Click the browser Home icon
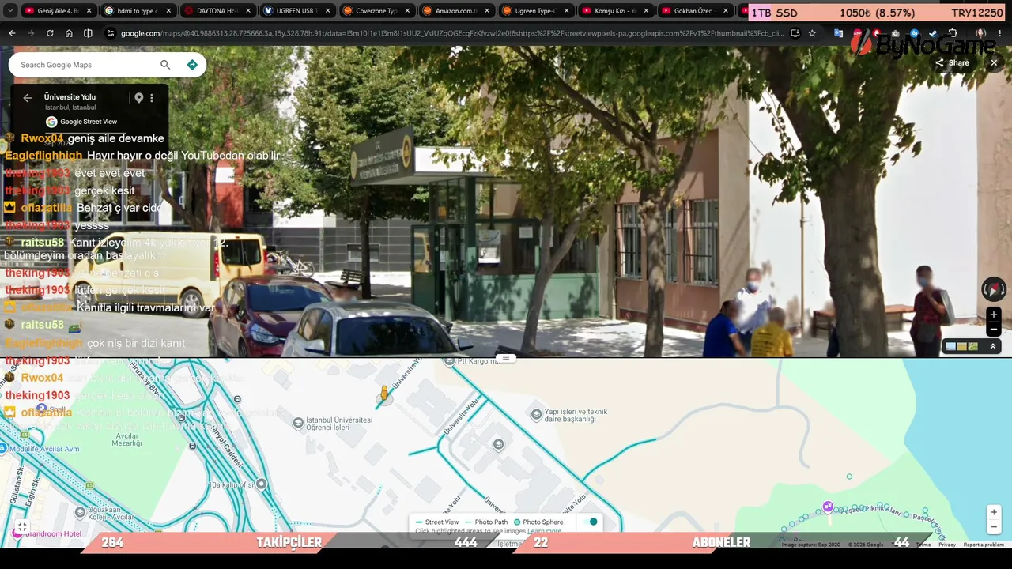 click(69, 33)
